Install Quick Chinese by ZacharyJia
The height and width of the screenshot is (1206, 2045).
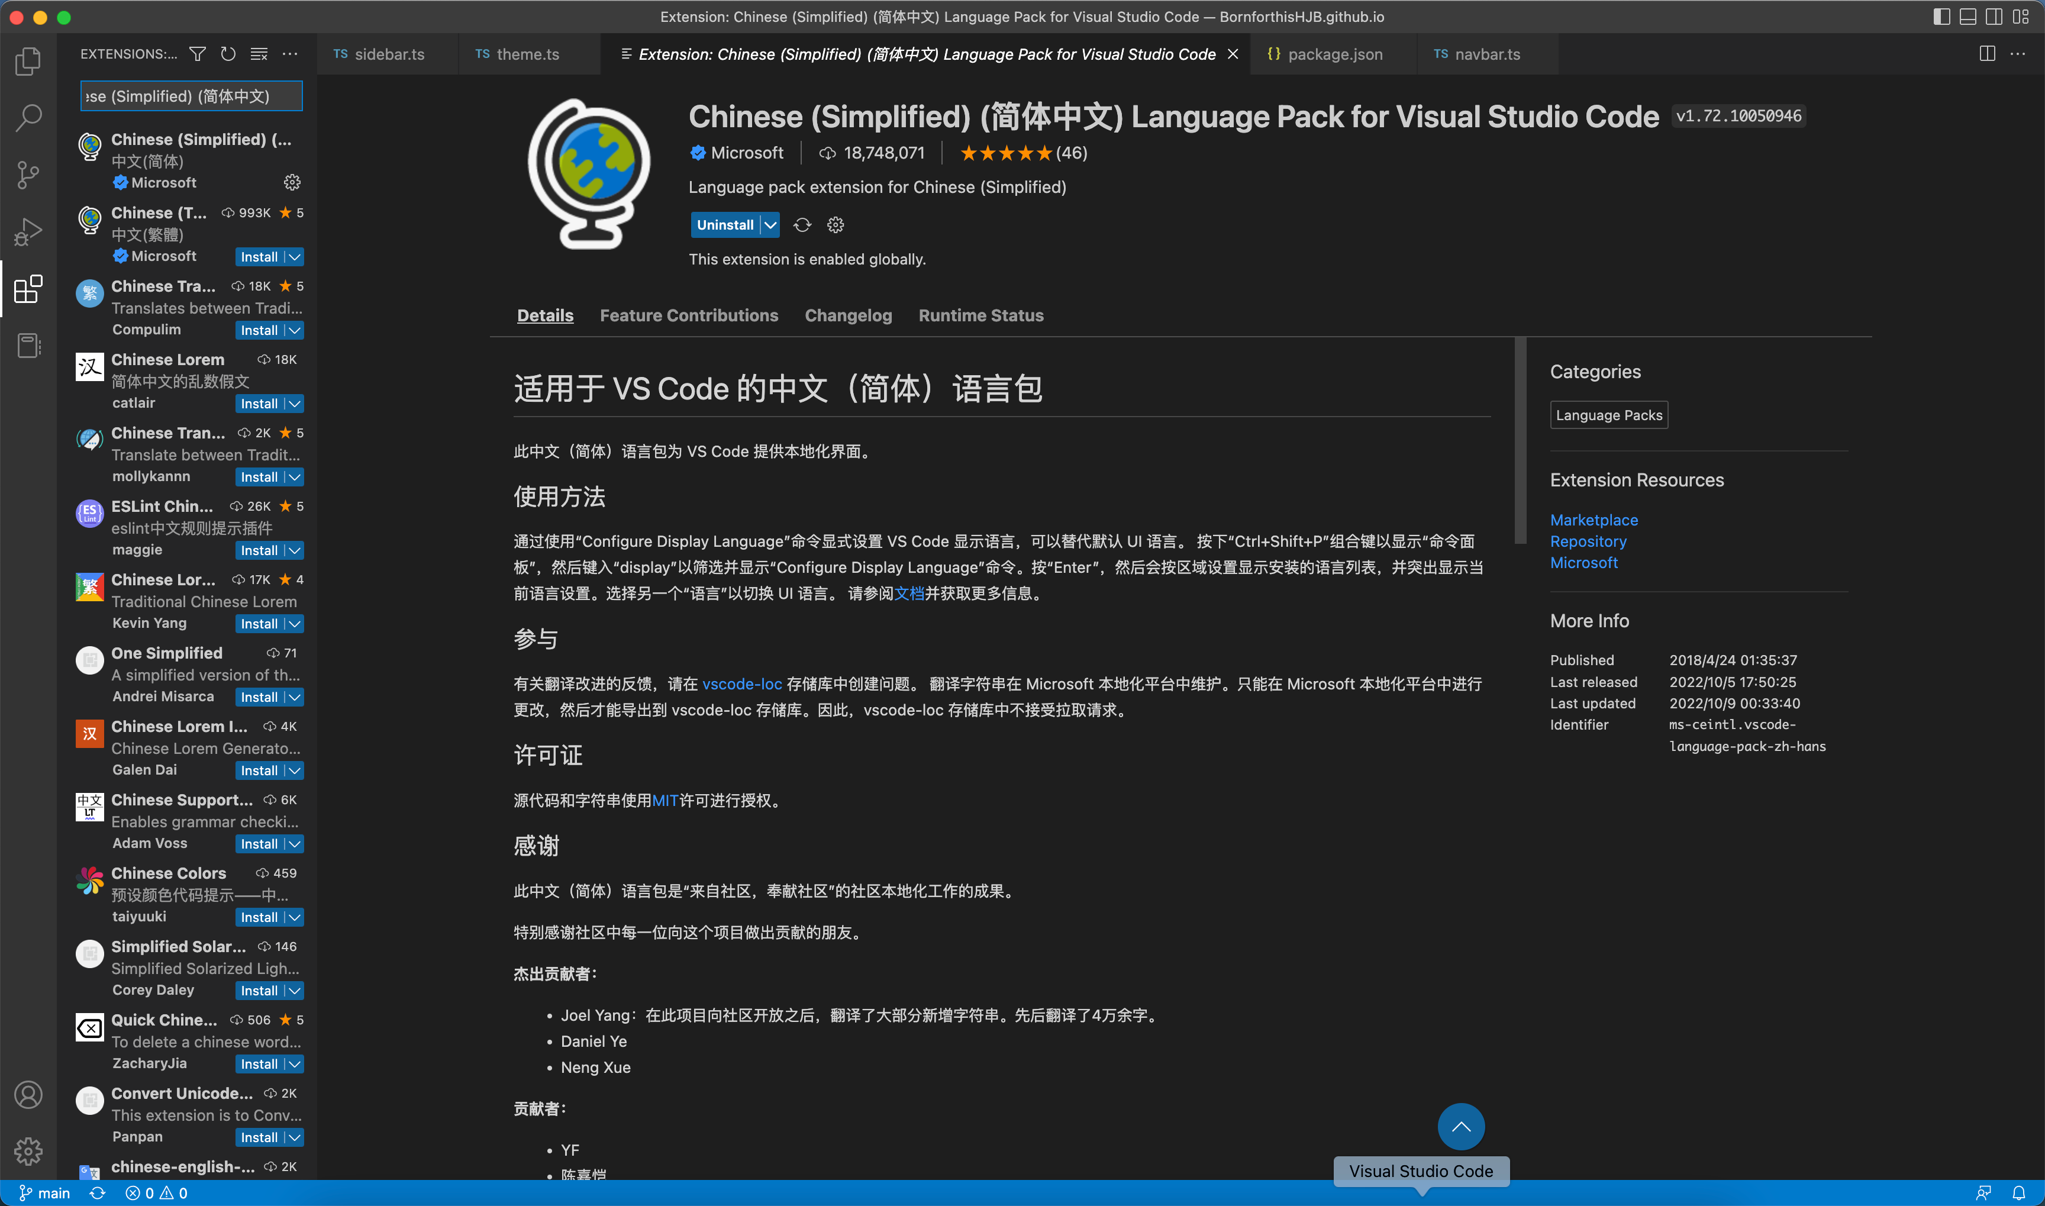pos(259,1065)
